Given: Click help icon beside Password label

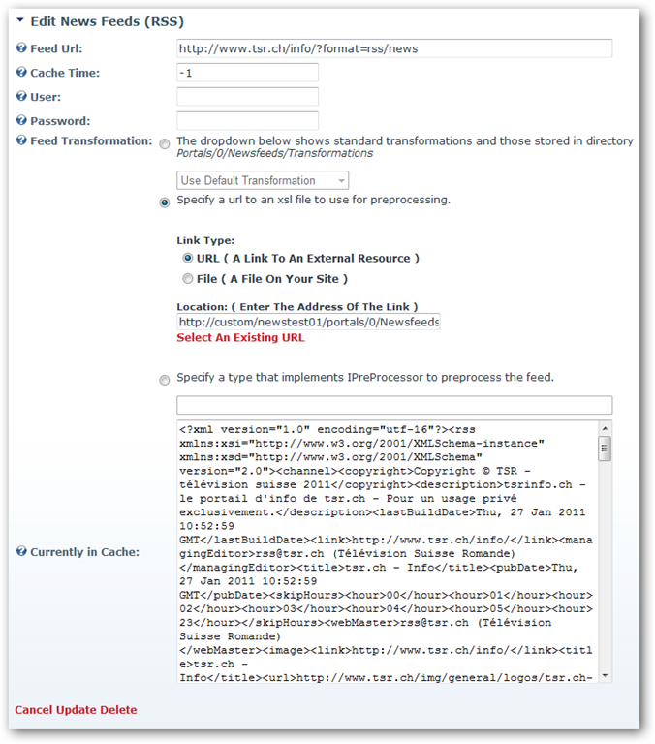Looking at the screenshot, I should (x=21, y=120).
